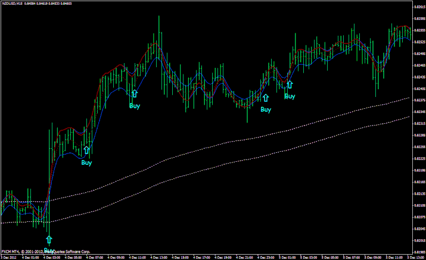Select the Buy label above 5 Dec 01:00
Image resolution: width=426 pixels, height=260 pixels.
click(290, 96)
